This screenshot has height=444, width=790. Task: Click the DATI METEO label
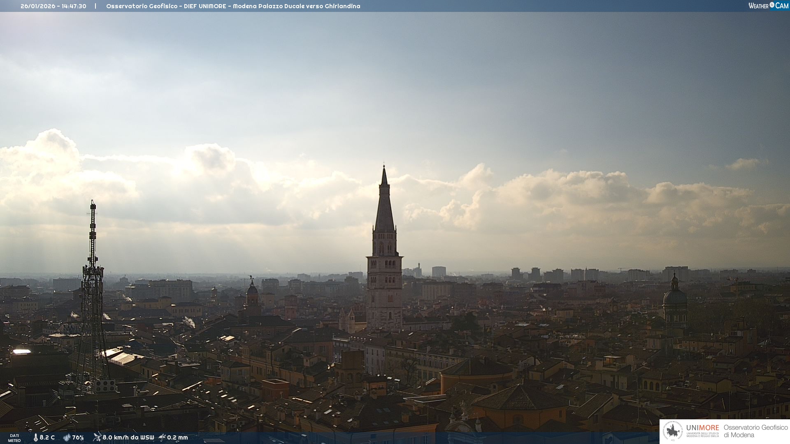tap(14, 438)
